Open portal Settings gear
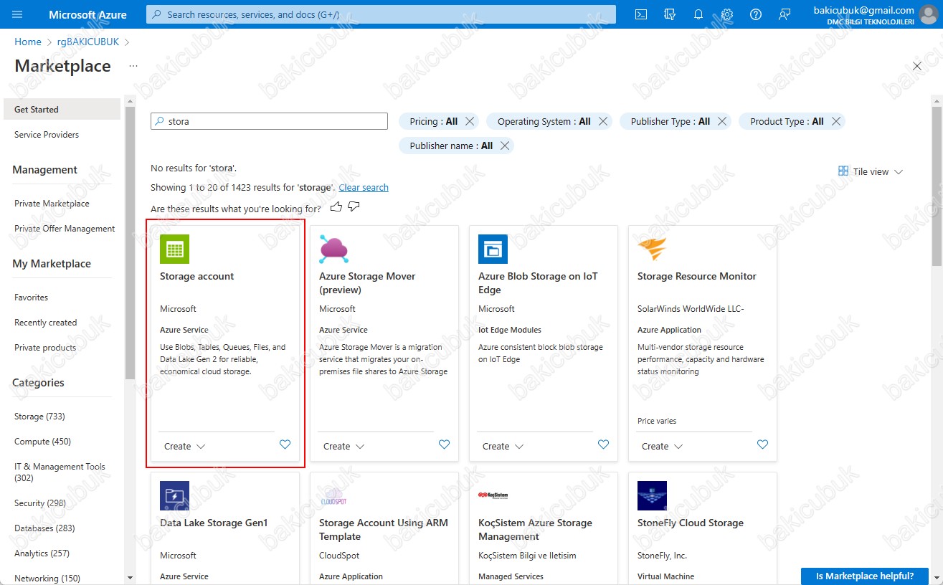This screenshot has height=585, width=943. (727, 14)
